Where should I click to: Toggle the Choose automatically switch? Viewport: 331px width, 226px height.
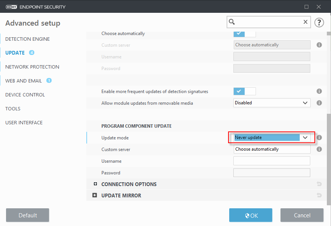(x=245, y=34)
